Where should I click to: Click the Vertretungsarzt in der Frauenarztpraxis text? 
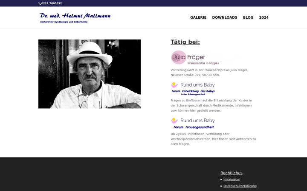[209, 73]
